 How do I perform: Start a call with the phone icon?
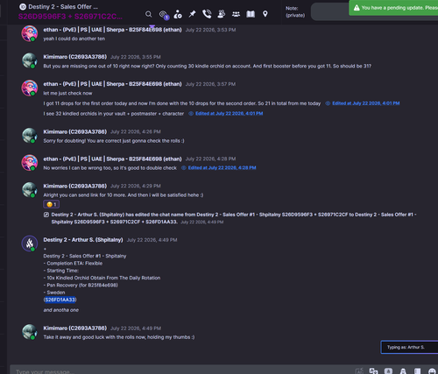coord(207,14)
